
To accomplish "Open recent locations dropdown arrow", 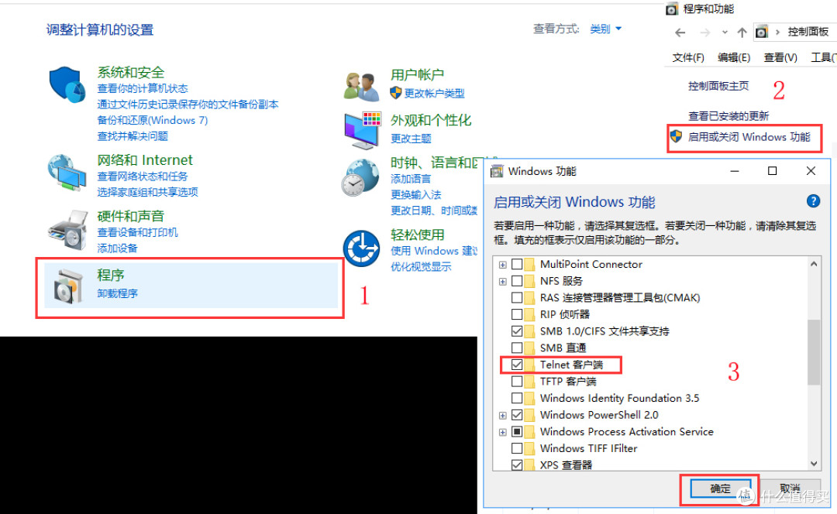I will [725, 33].
